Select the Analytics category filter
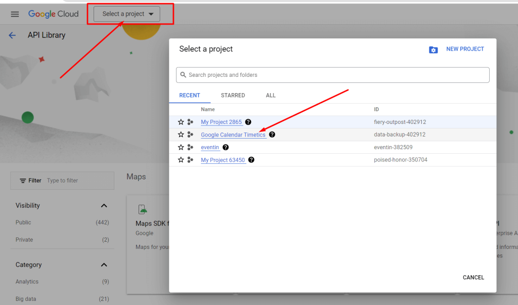 (x=27, y=282)
